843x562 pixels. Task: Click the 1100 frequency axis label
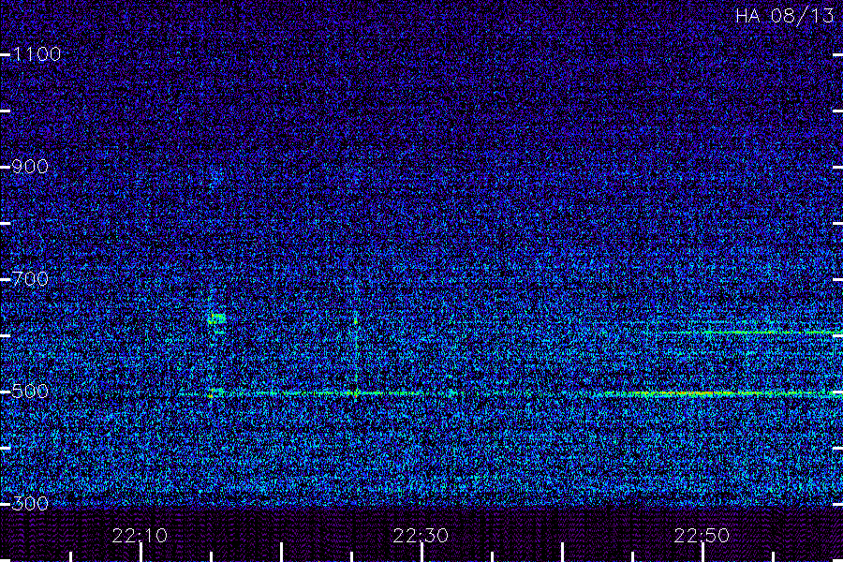click(37, 54)
